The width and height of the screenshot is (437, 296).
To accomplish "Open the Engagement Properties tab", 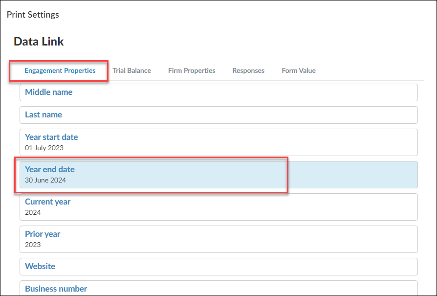I will click(x=60, y=70).
